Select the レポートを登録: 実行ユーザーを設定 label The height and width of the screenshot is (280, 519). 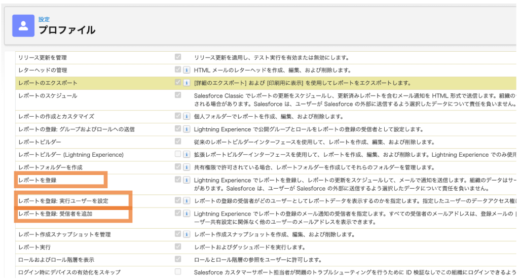pyautogui.click(x=63, y=201)
